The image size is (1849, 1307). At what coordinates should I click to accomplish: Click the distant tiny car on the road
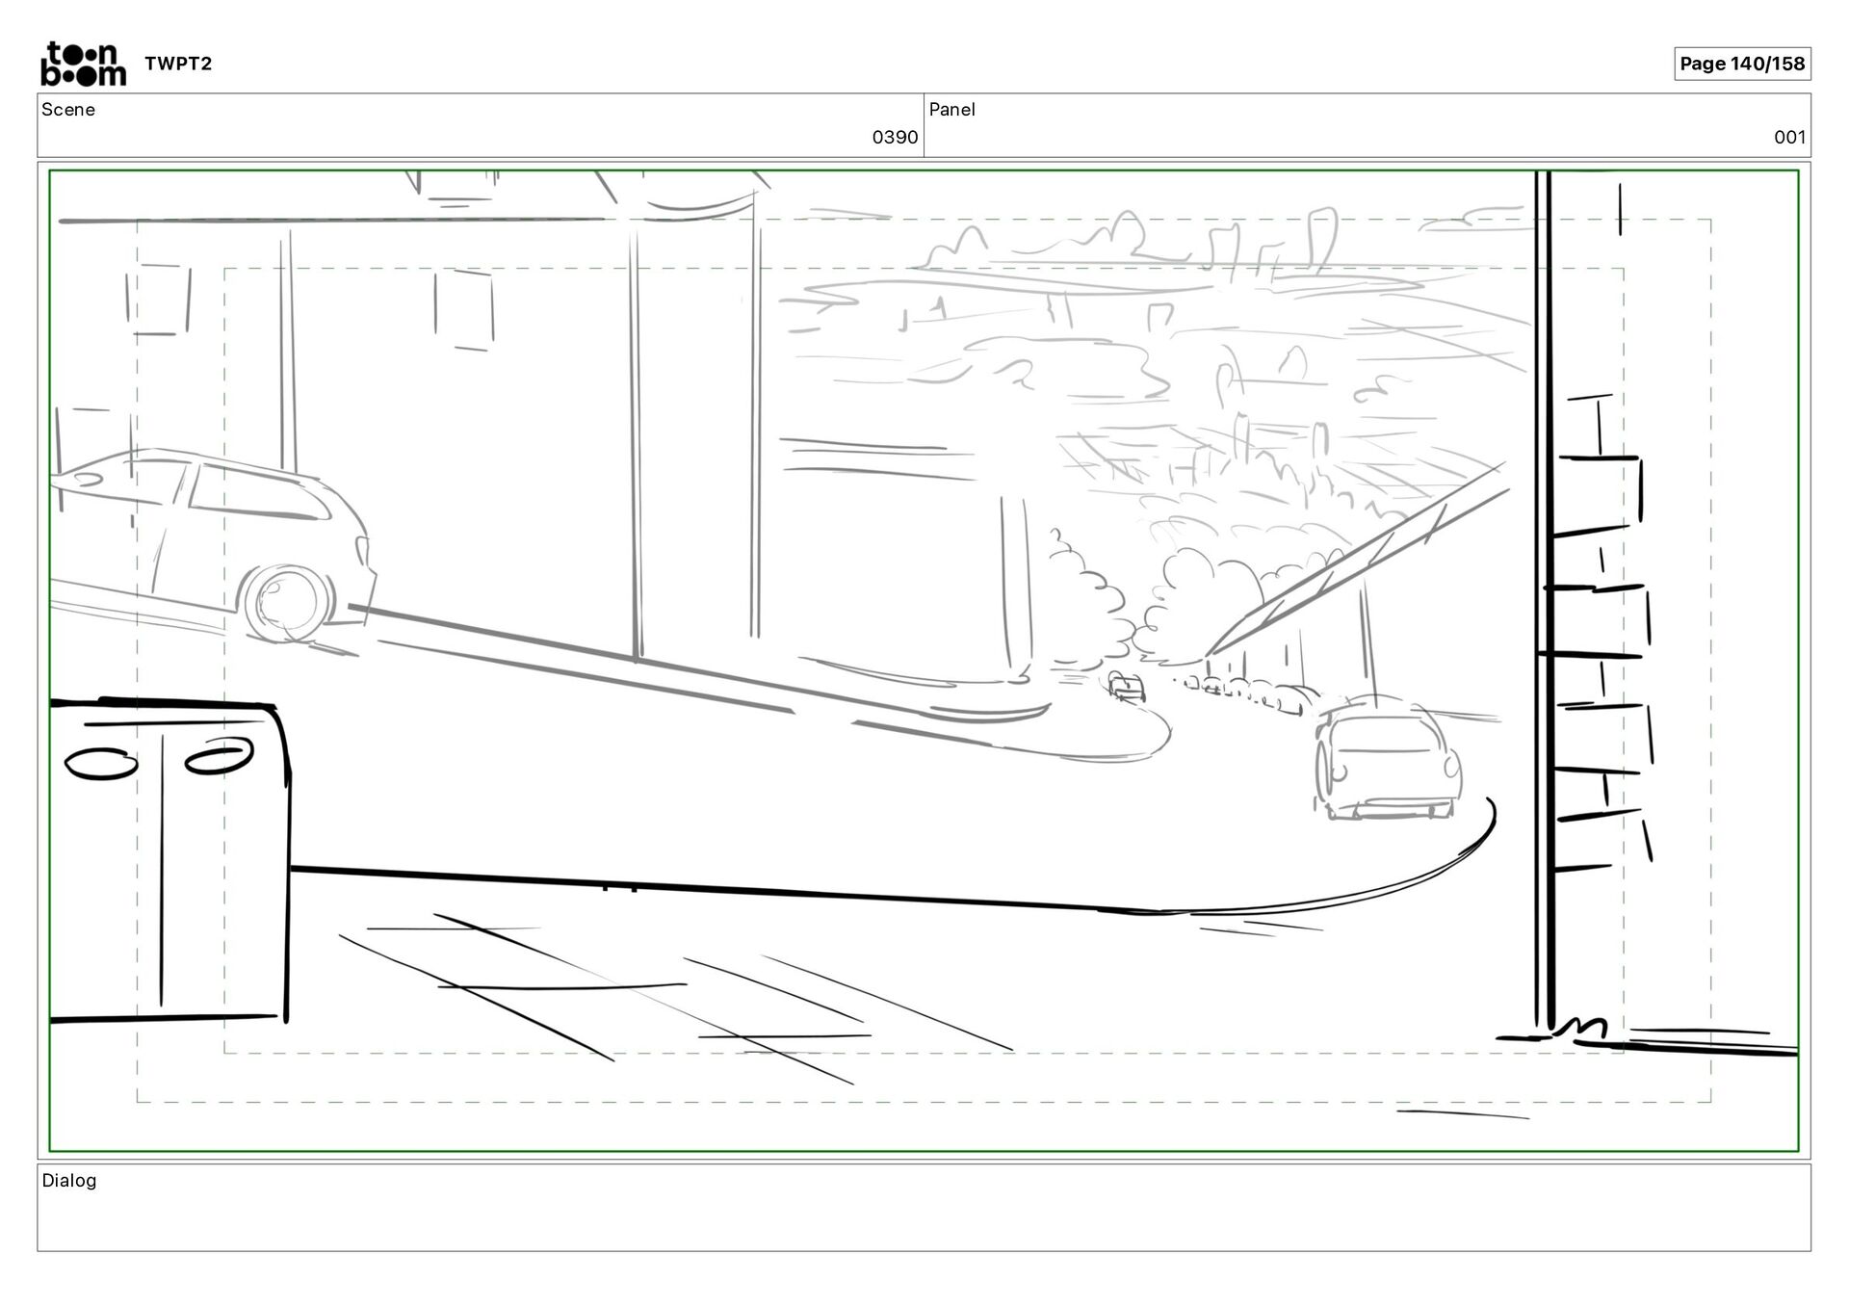pyautogui.click(x=1126, y=687)
